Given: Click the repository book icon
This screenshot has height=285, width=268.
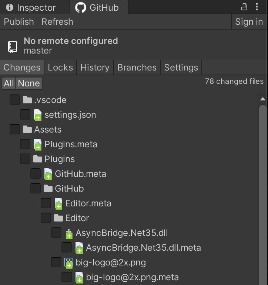Looking at the screenshot, I should (13, 47).
